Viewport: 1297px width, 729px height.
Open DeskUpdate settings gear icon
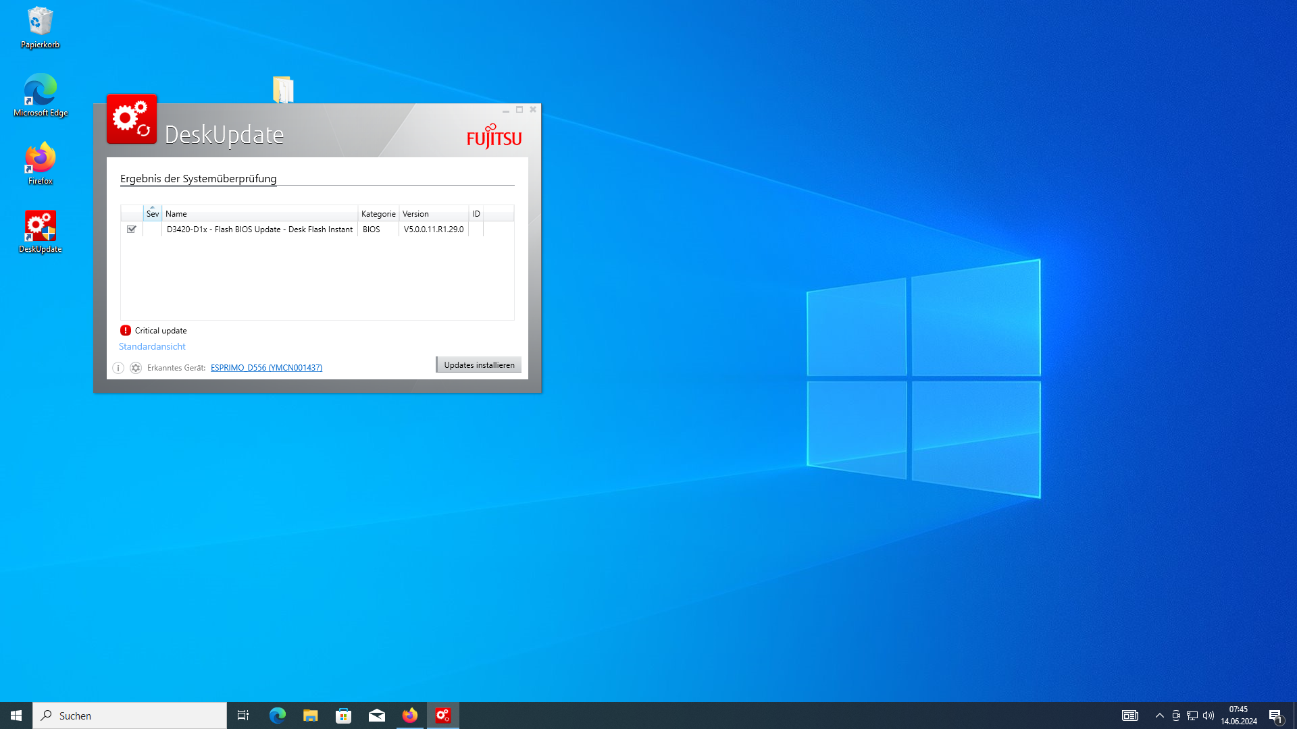click(x=136, y=368)
